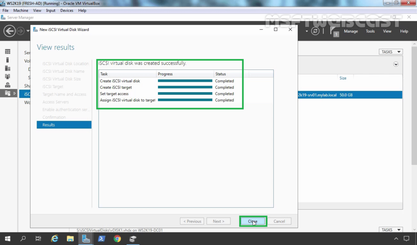Image resolution: width=417 pixels, height=245 pixels.
Task: Select the 50.0 GB virtual disk row
Action: (350, 95)
